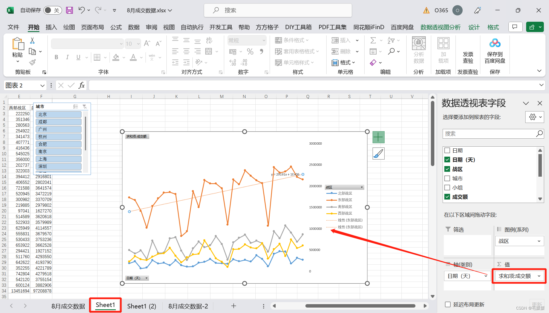Select 杭州 in the city slicer
549x313 pixels.
(x=58, y=137)
